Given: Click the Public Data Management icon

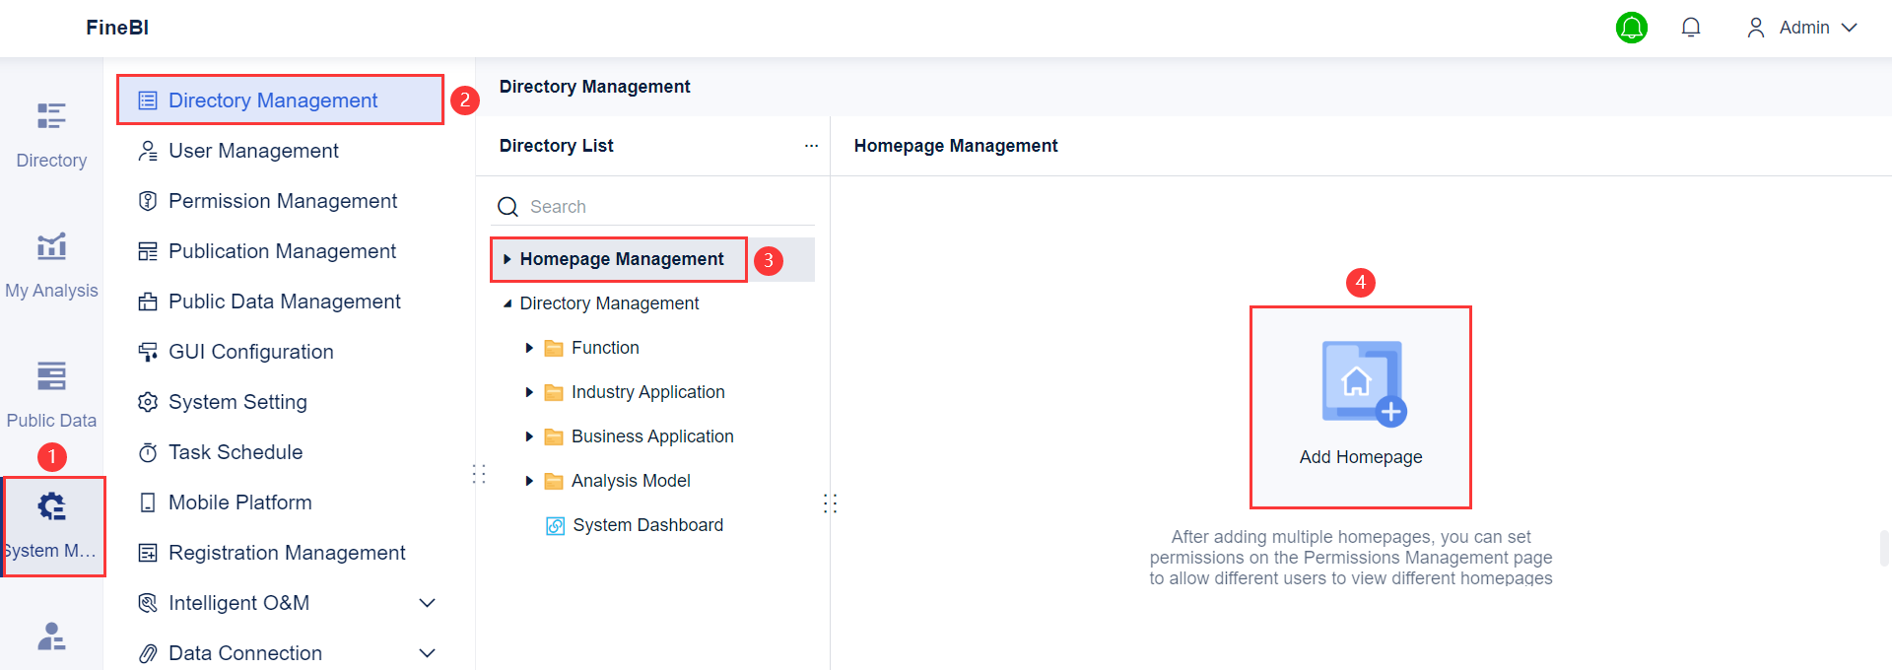Looking at the screenshot, I should tap(148, 301).
